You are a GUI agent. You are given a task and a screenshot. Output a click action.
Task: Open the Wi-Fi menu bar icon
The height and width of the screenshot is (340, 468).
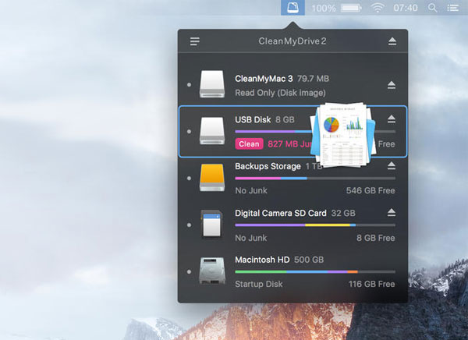378,8
